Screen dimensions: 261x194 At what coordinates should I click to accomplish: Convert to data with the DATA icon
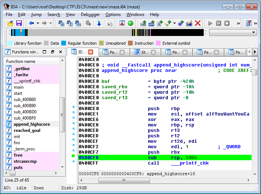[x=152, y=23]
